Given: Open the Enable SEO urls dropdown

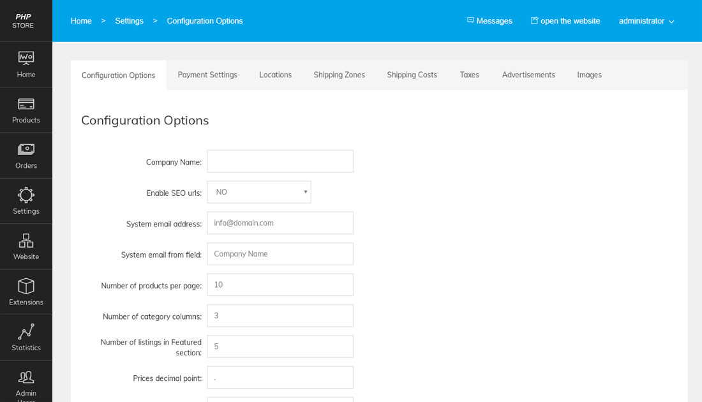Looking at the screenshot, I should [258, 191].
